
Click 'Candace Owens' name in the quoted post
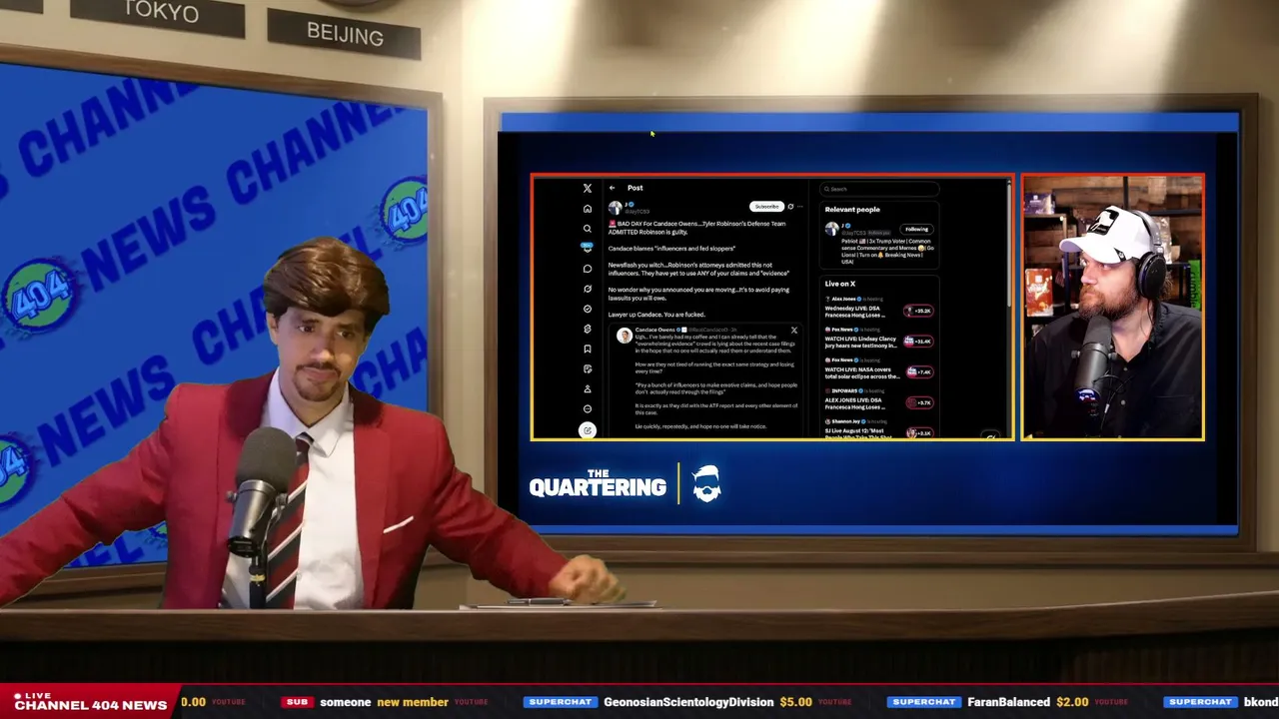653,330
